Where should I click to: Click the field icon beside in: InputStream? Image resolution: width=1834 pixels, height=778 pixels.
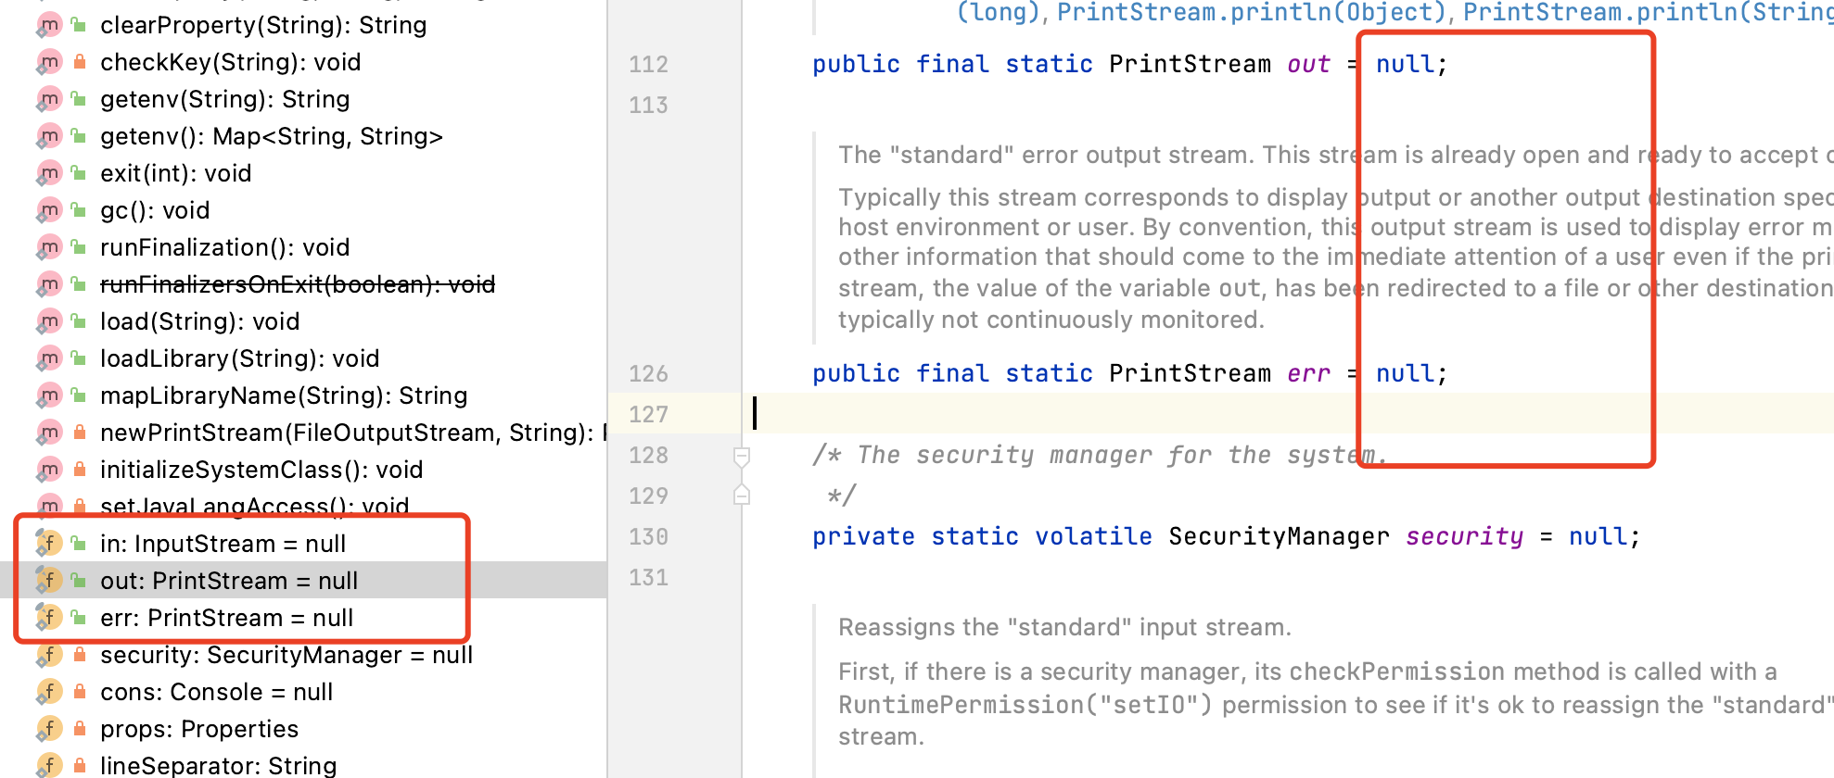(49, 544)
